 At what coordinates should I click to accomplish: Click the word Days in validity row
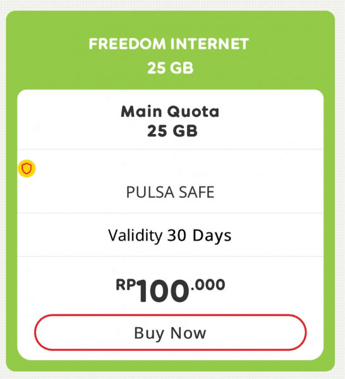(212, 236)
